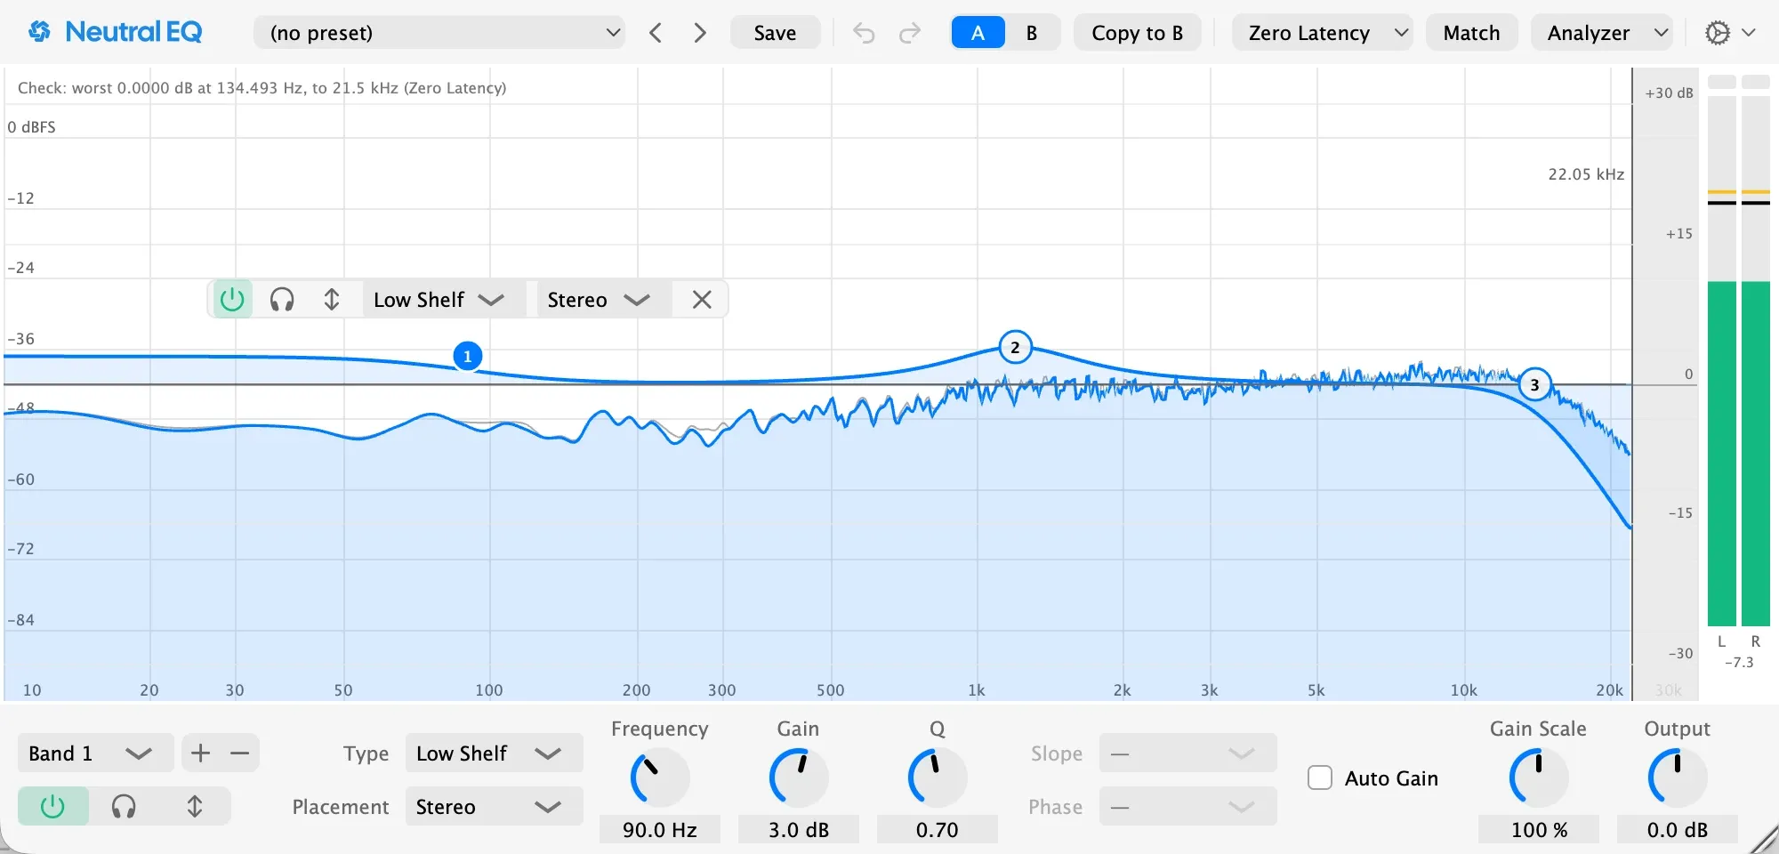Click the Frequency knob

coord(660,777)
